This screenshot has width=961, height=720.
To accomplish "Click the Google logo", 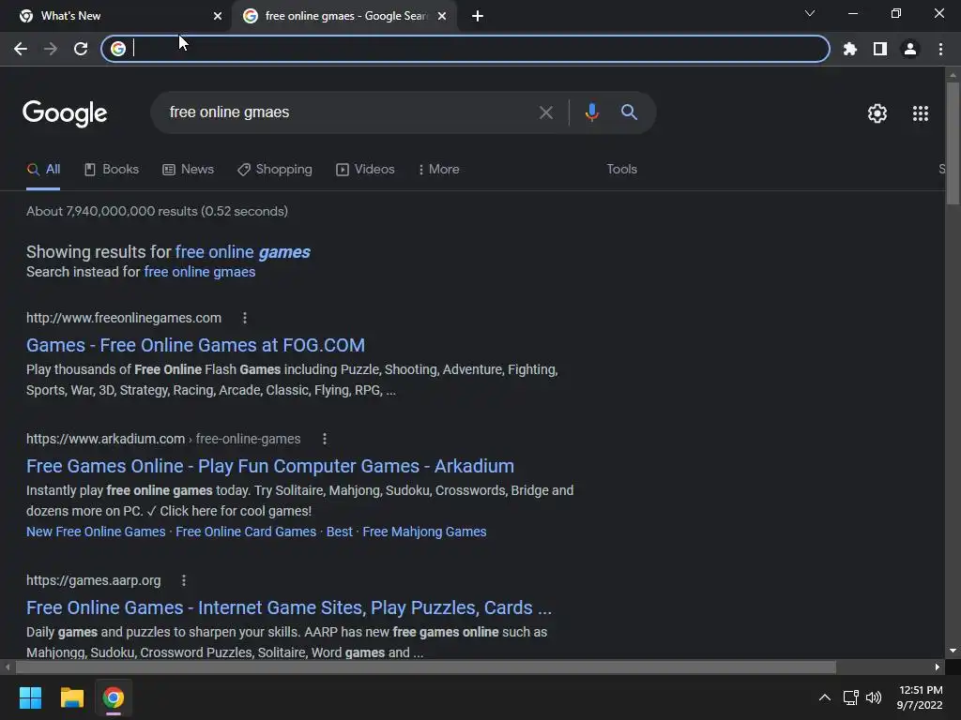I will [x=65, y=113].
